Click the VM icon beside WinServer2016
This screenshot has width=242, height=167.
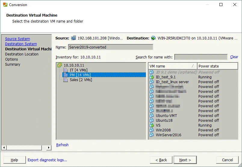point(152,135)
